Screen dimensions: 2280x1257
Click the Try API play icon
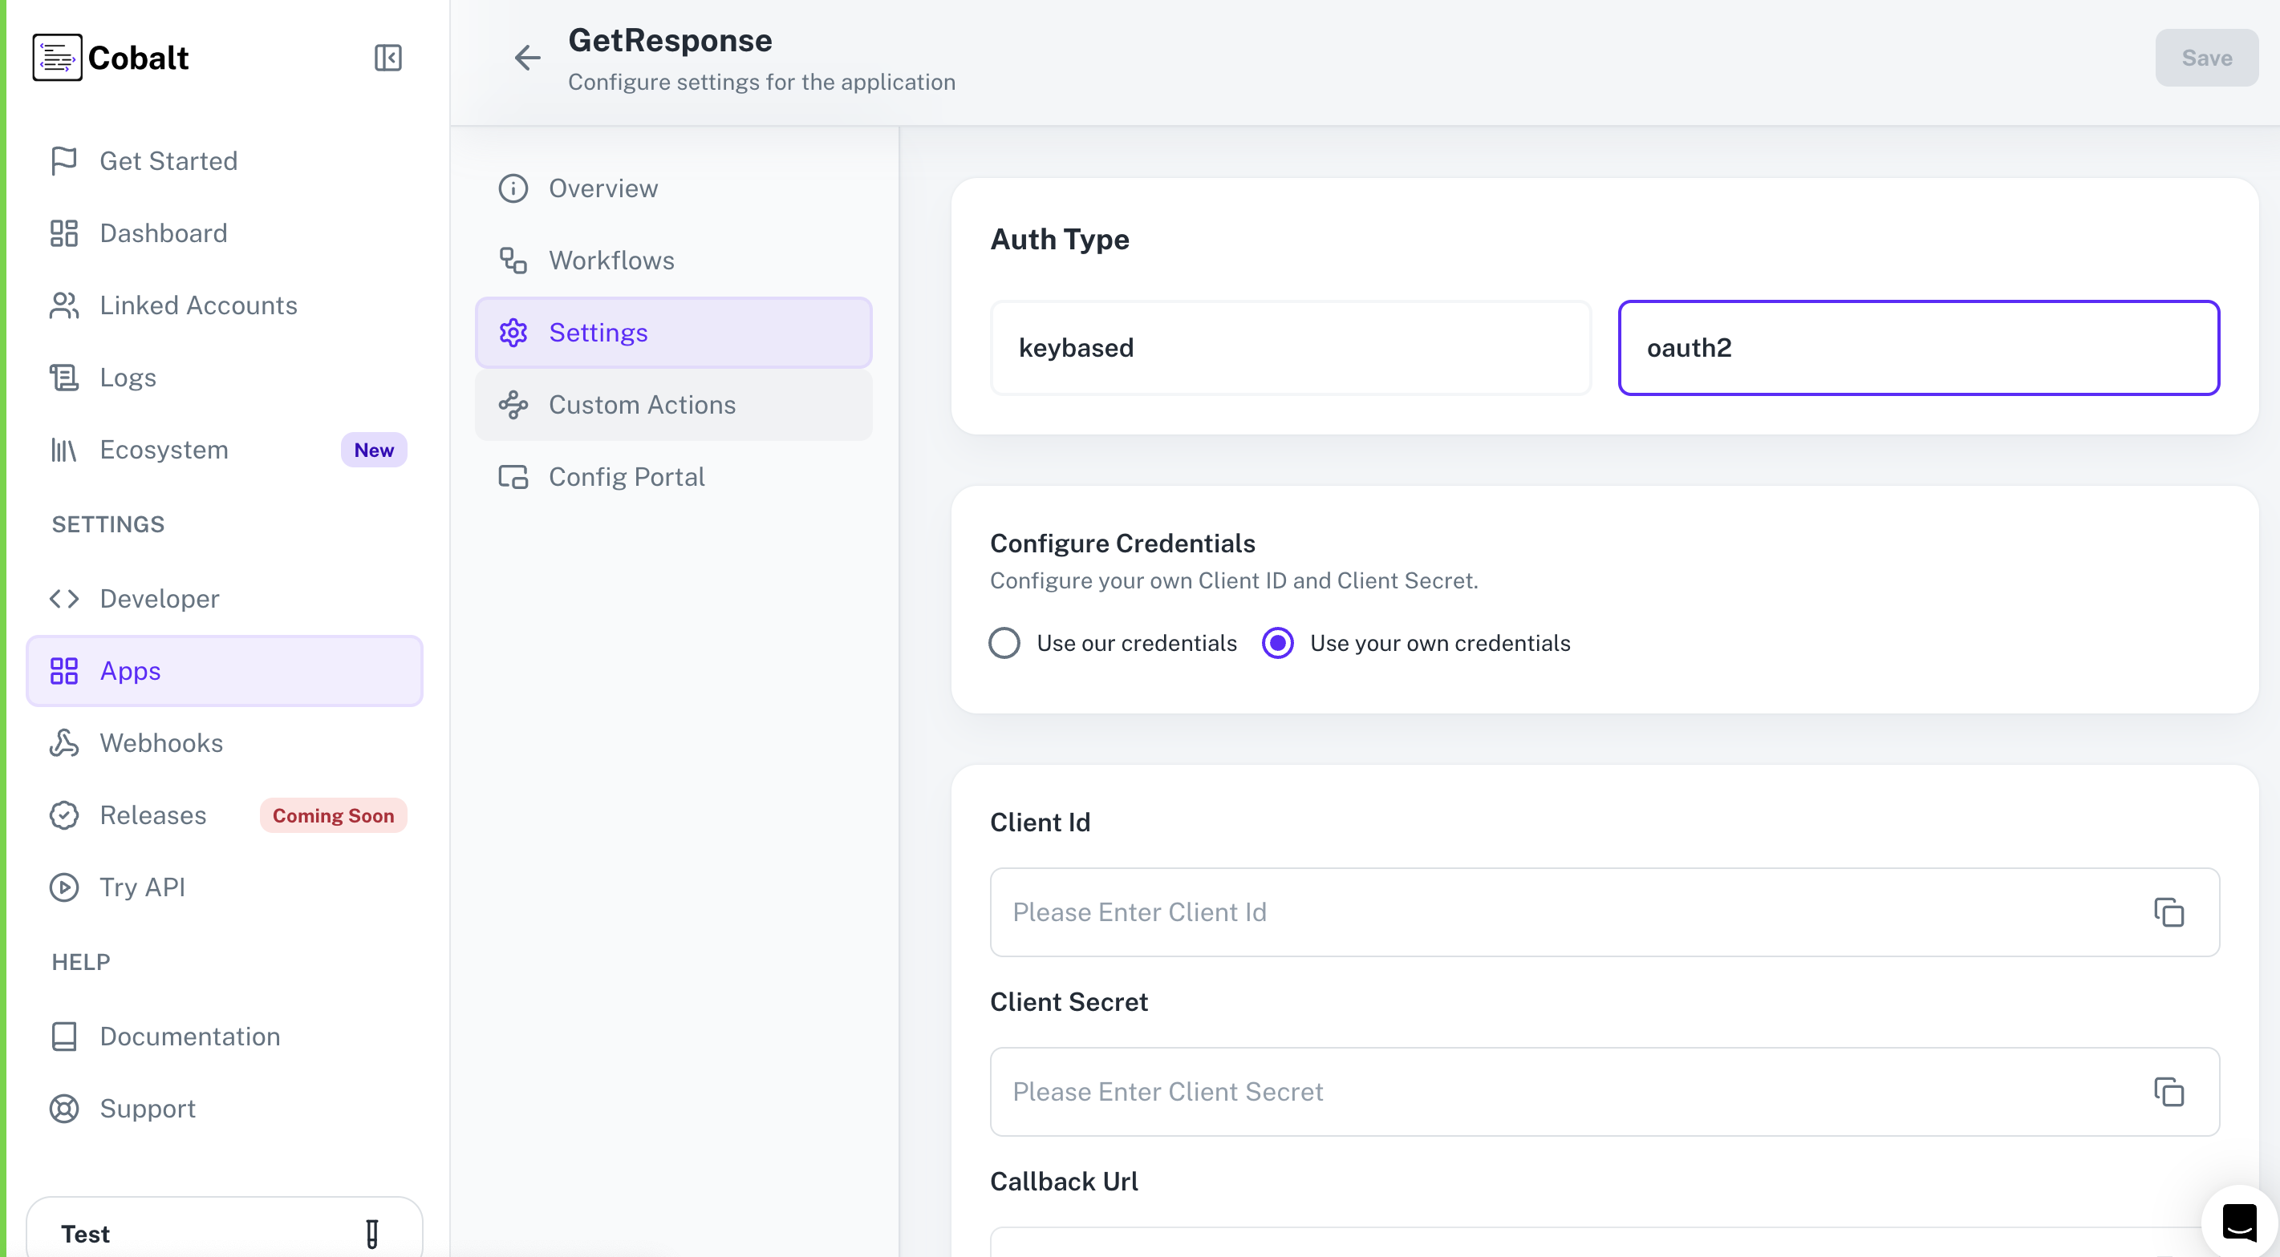click(x=63, y=887)
